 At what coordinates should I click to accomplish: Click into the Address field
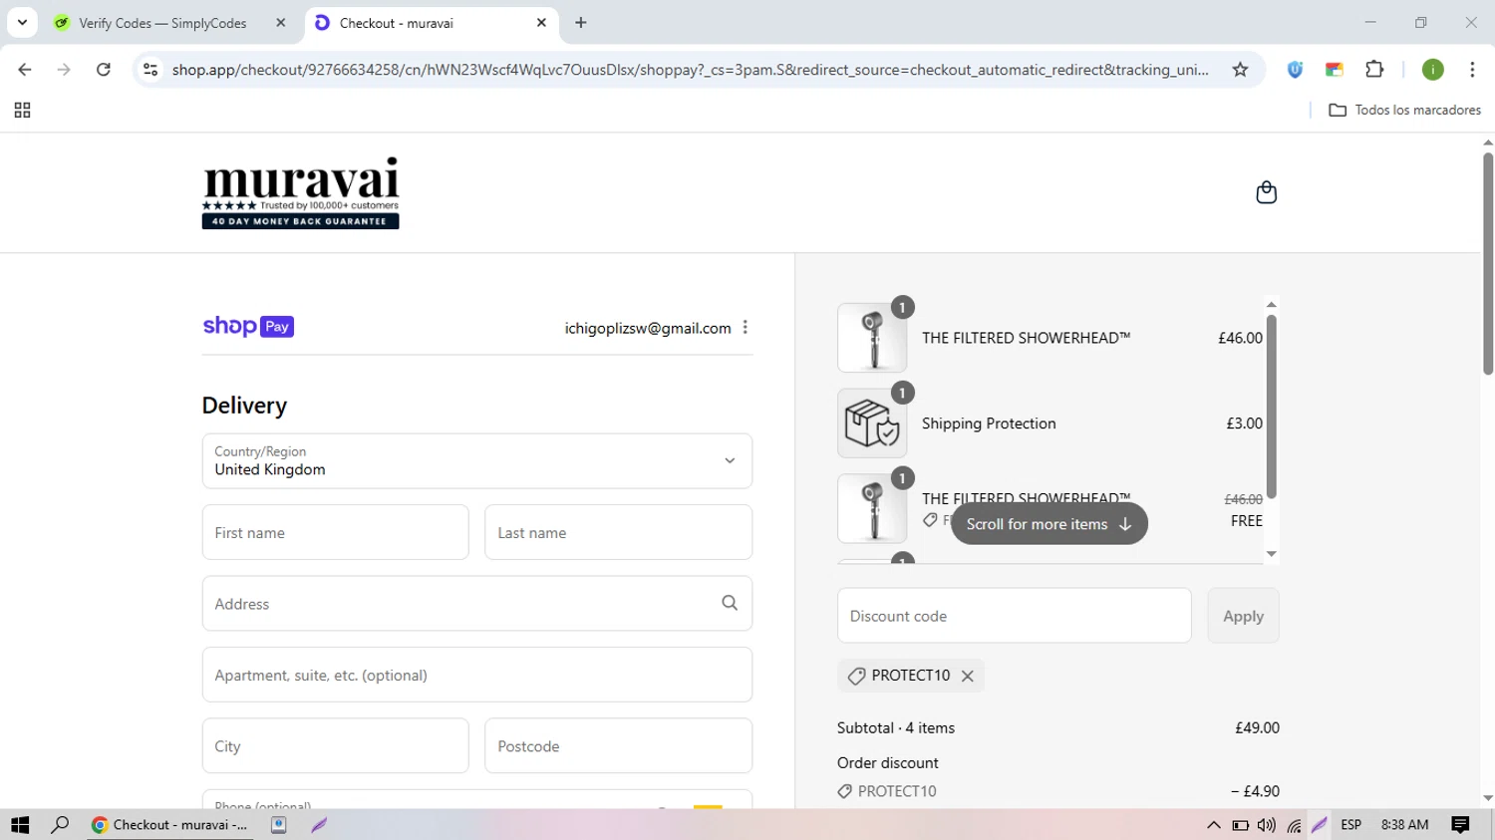click(476, 603)
